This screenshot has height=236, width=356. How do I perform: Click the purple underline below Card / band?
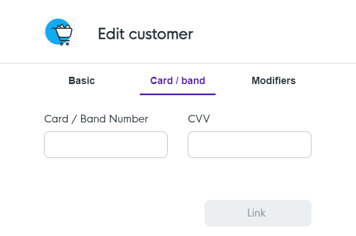178,94
